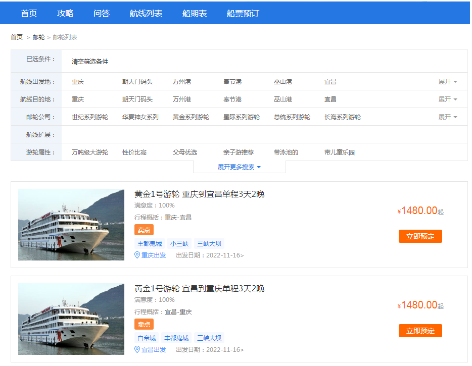Click 首页 in the breadcrumb trail
The image size is (472, 366).
pyautogui.click(x=17, y=37)
